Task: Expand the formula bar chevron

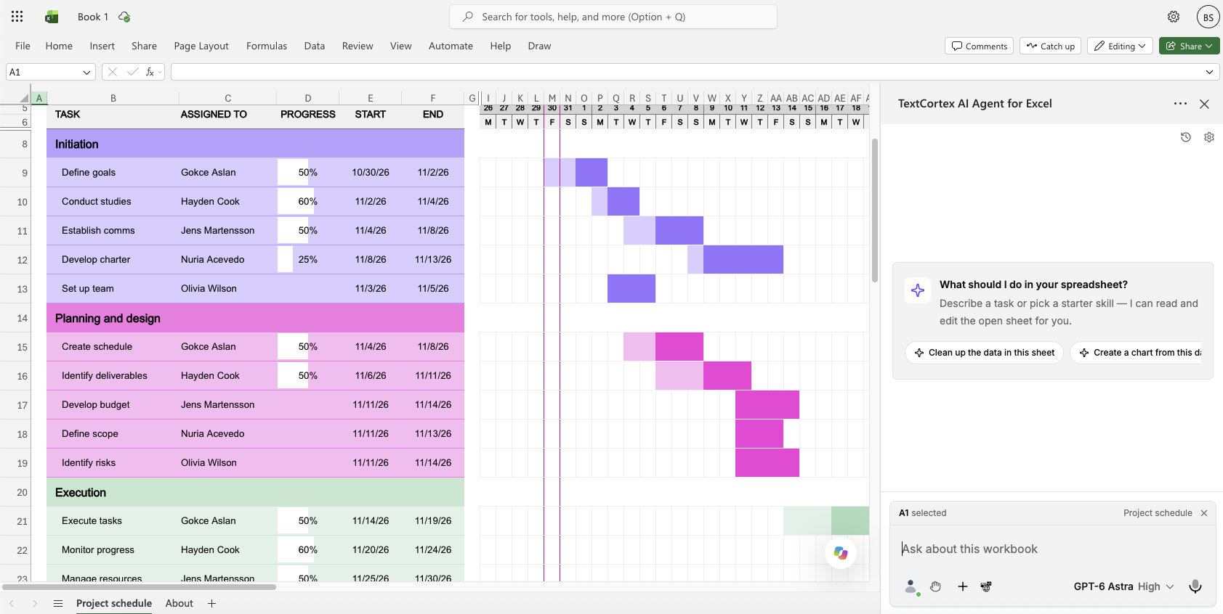Action: click(x=1209, y=72)
